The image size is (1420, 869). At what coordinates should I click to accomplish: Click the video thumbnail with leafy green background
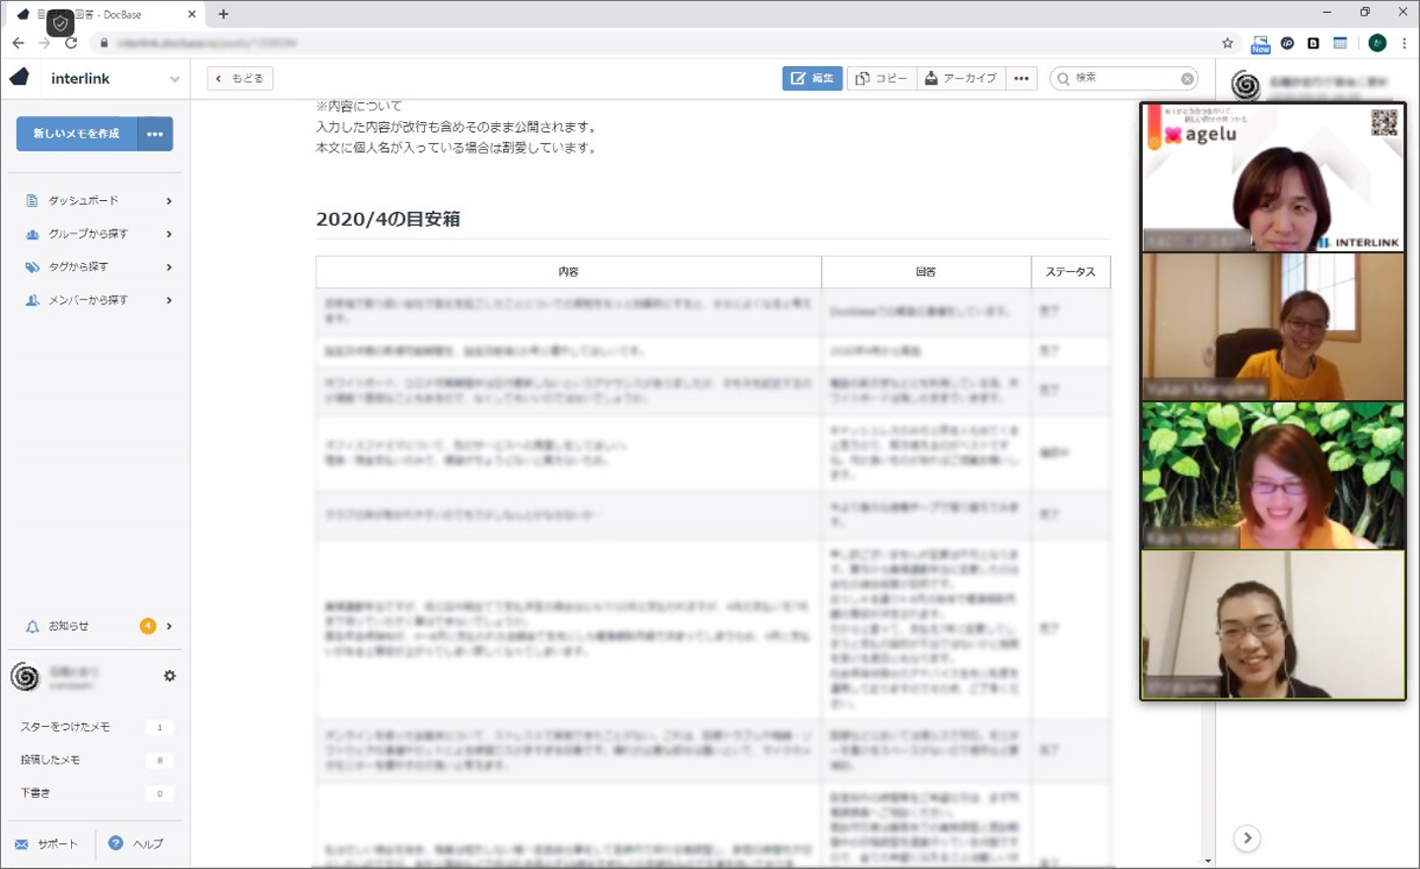(x=1273, y=475)
